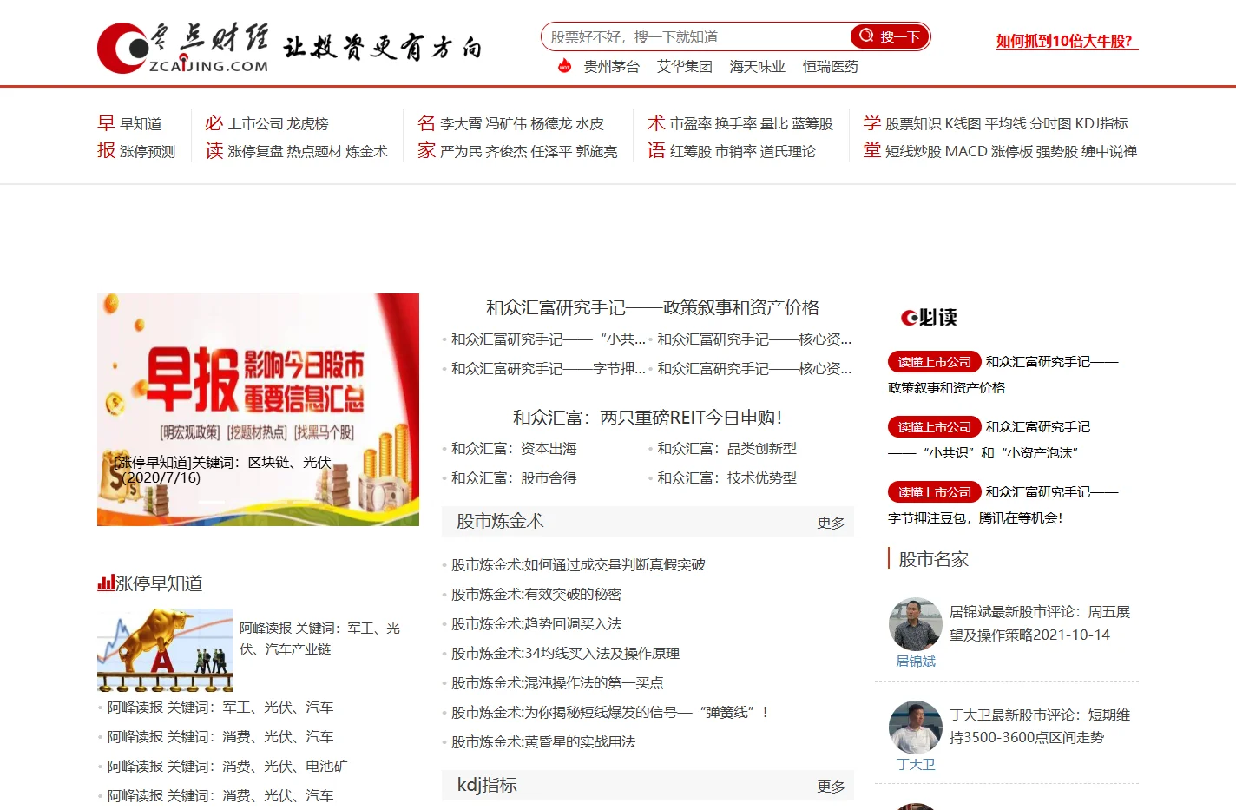Open the 热点题材 nav link
This screenshot has height=810, width=1236.
(x=314, y=152)
